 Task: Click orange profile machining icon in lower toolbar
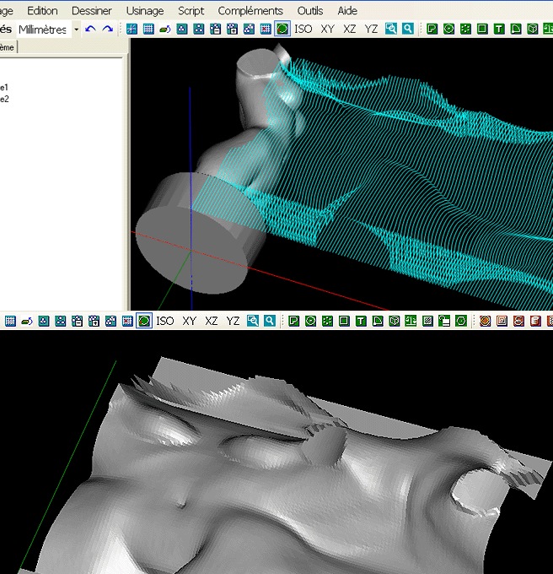(485, 321)
